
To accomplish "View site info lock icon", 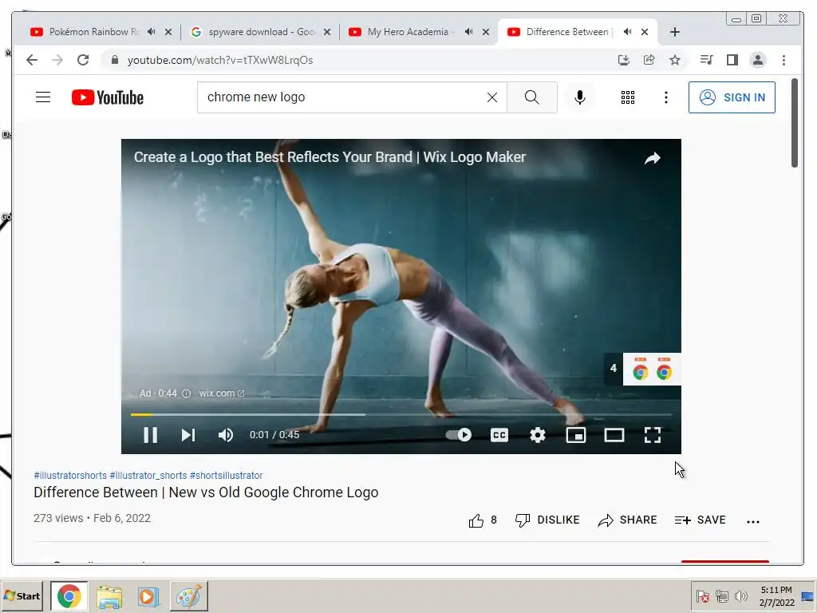I will [115, 60].
